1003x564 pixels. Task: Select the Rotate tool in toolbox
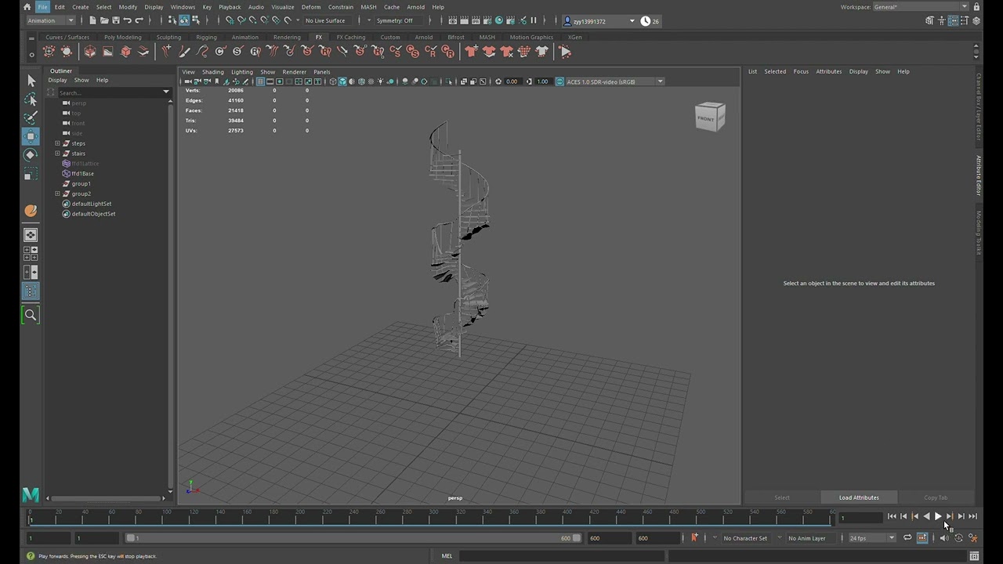click(x=31, y=155)
